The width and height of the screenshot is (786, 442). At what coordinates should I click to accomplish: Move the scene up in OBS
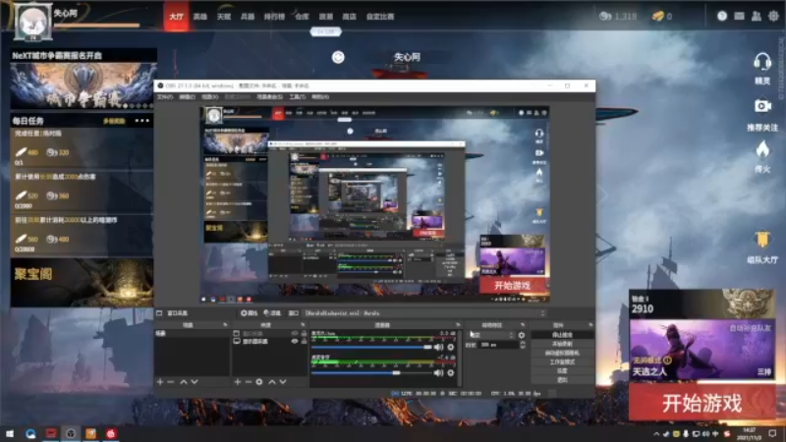[x=184, y=382]
